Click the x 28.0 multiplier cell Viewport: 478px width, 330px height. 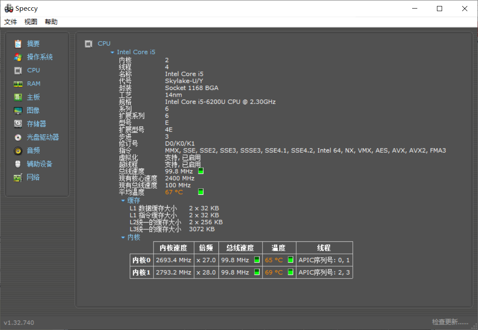coord(206,272)
